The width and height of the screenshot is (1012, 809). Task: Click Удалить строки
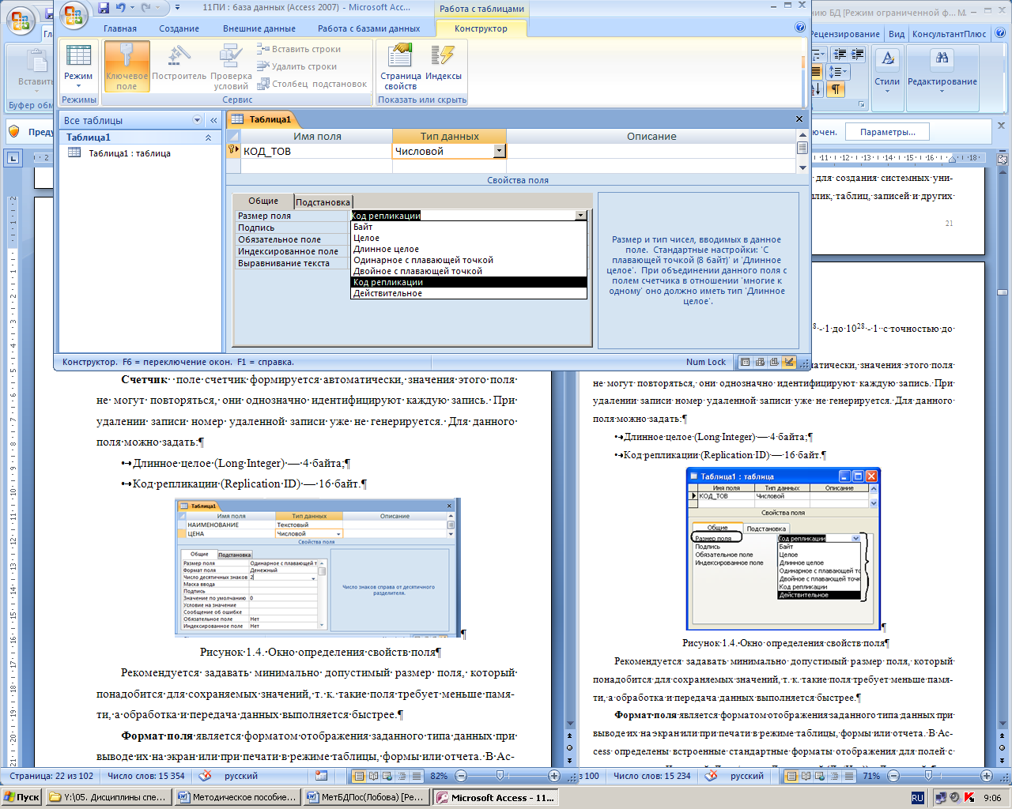click(x=297, y=66)
